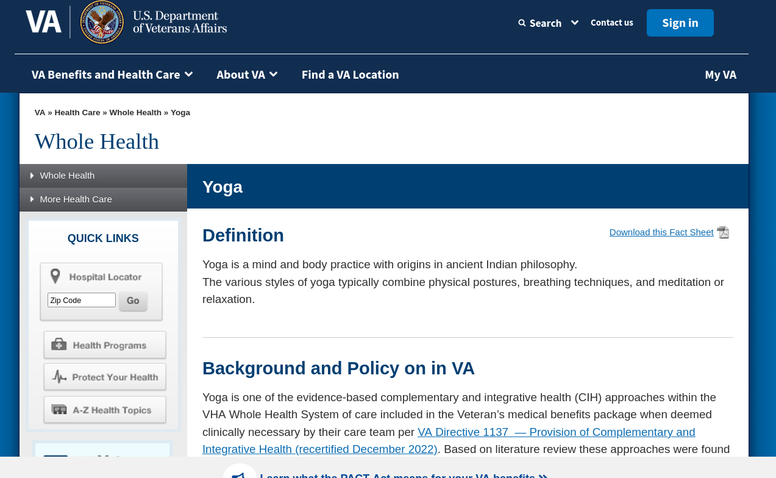Expand the Search dropdown chevron

574,23
